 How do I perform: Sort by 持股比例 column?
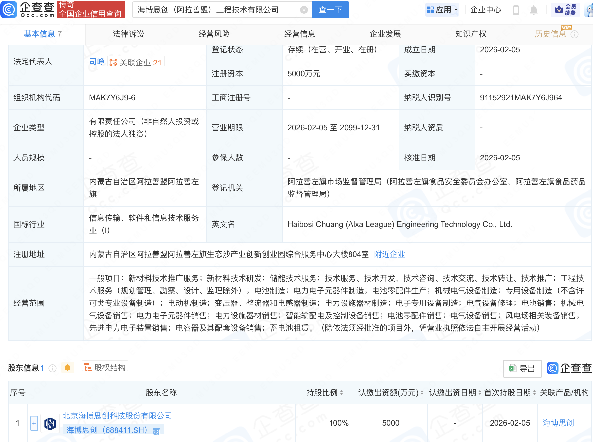341,393
